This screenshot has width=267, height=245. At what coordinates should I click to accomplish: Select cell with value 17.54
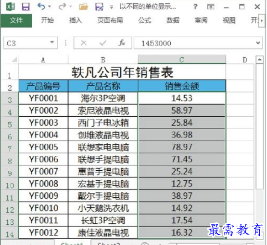(182, 220)
